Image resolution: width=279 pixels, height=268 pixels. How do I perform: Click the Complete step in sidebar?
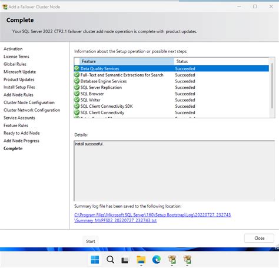(x=13, y=148)
